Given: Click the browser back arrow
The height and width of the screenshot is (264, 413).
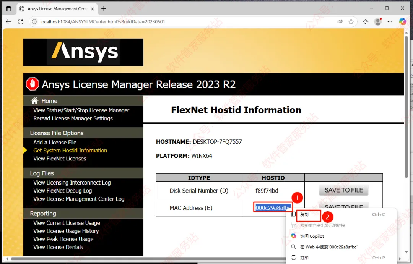Looking at the screenshot, I should point(8,21).
